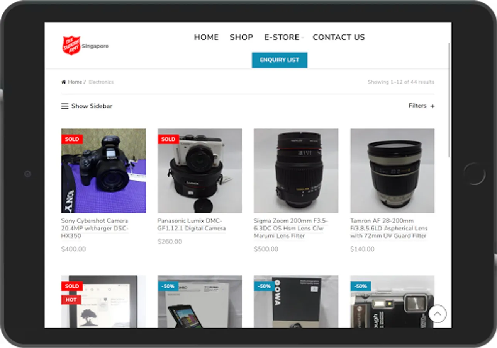Image resolution: width=497 pixels, height=348 pixels.
Task: Click Sony Cybershot Camera 20.4MP title link
Action: tap(95, 228)
